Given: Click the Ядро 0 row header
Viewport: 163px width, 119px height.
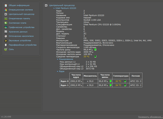Looking at the screenshot, I should [x=64, y=81].
